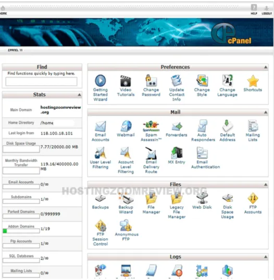Click the Shortcuts star icon

pos(253,81)
